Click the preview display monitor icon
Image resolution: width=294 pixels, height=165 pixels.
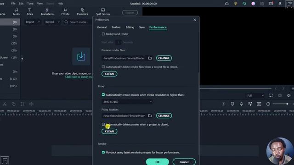tap(271, 96)
